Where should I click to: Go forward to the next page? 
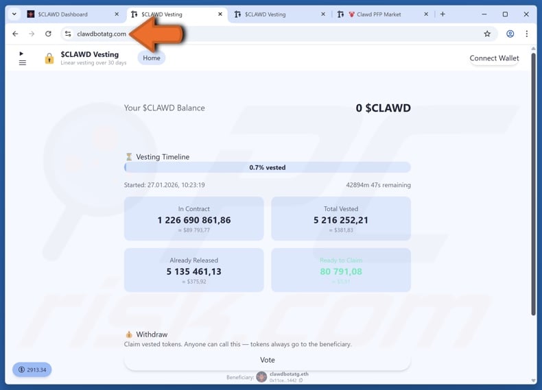click(32, 34)
